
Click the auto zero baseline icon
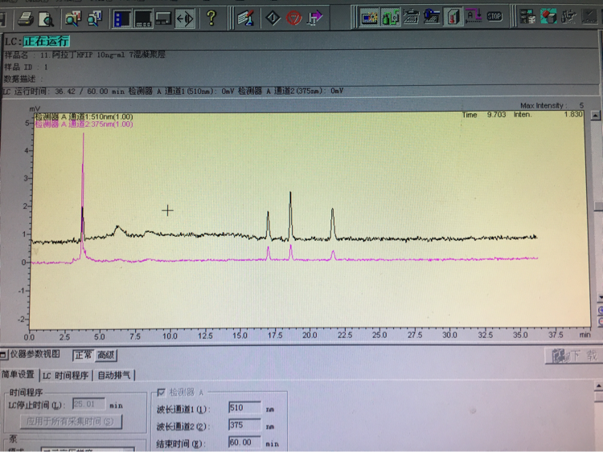point(474,16)
